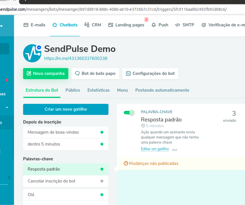Select the Cancelar inscrição do bot trigger
This screenshot has height=205, width=245.
(x=66, y=181)
